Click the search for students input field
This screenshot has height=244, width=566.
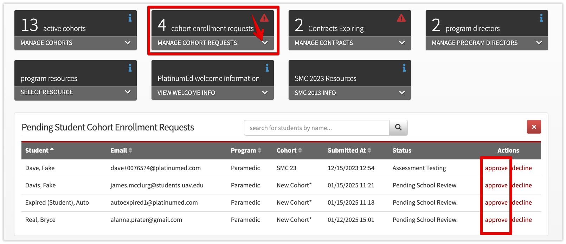pos(317,128)
